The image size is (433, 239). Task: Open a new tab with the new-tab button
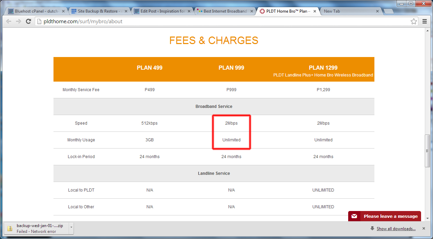pos(388,11)
